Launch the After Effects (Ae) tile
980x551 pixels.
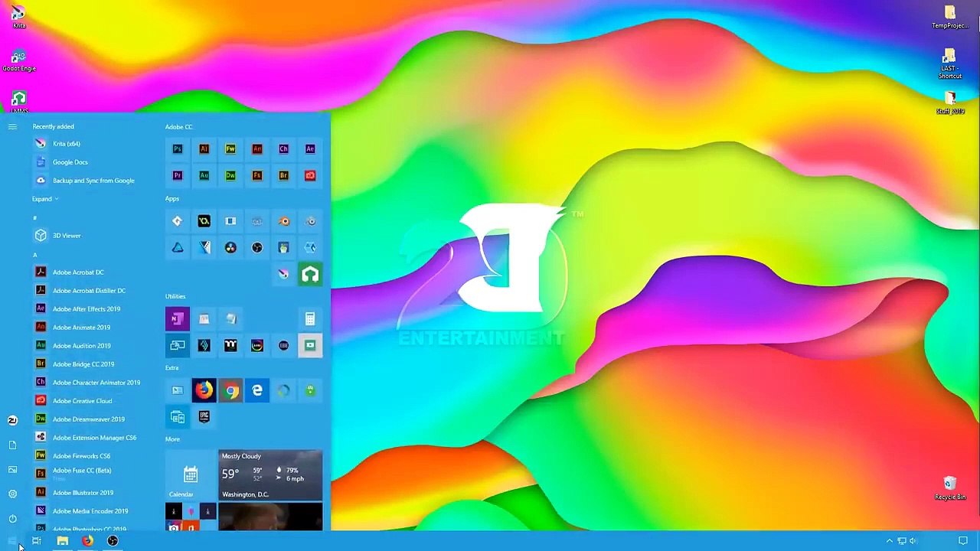(x=310, y=148)
